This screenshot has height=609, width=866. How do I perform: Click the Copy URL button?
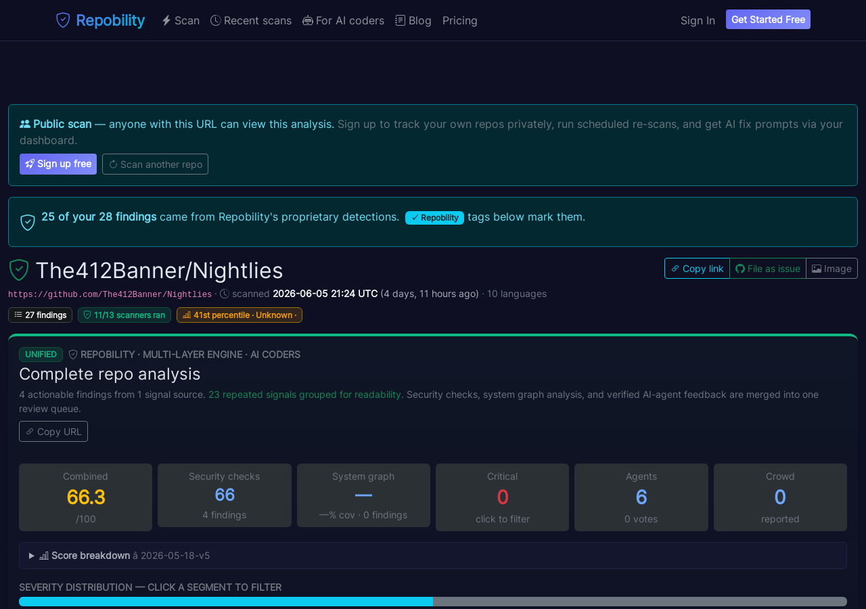click(x=53, y=432)
